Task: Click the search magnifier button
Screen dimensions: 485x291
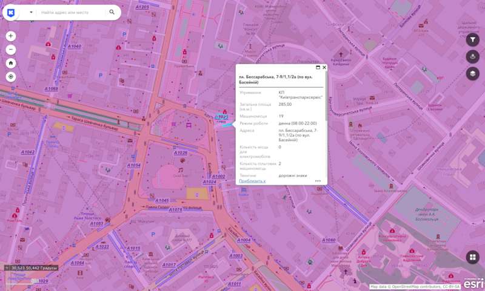Action: click(x=112, y=12)
